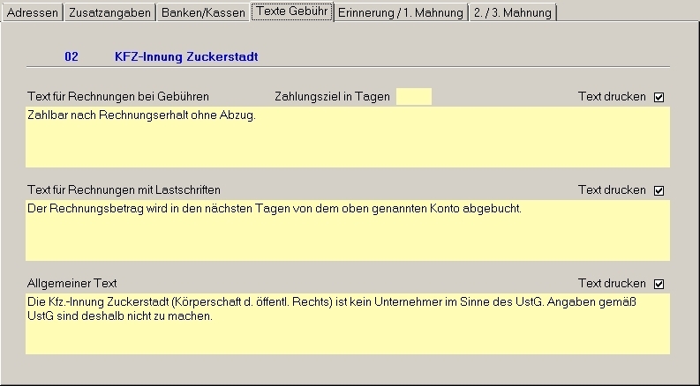This screenshot has width=700, height=386.
Task: Click the blue number 02 in the header
Action: [x=72, y=56]
